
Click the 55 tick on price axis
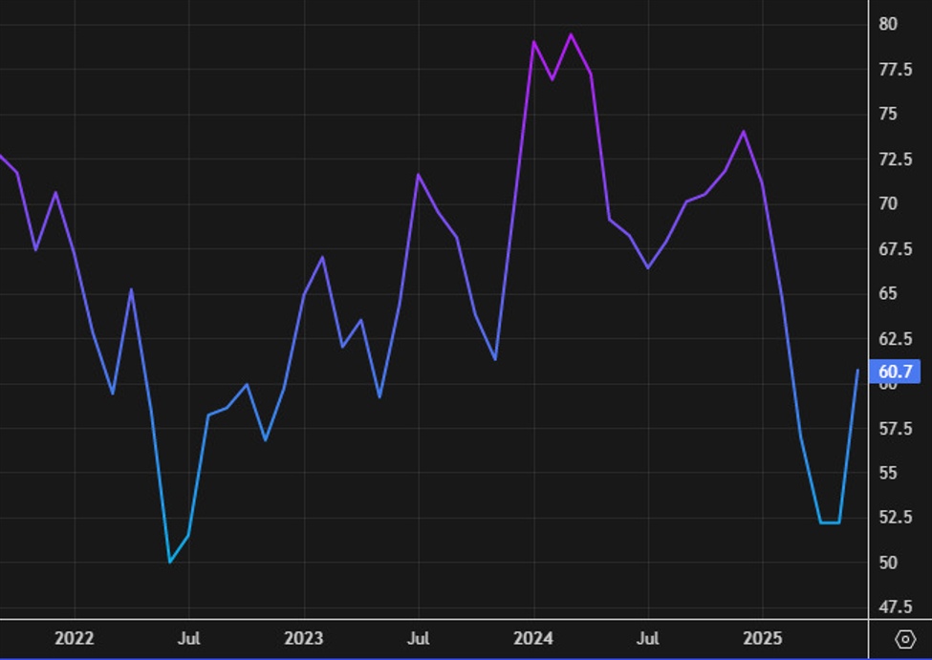click(888, 473)
